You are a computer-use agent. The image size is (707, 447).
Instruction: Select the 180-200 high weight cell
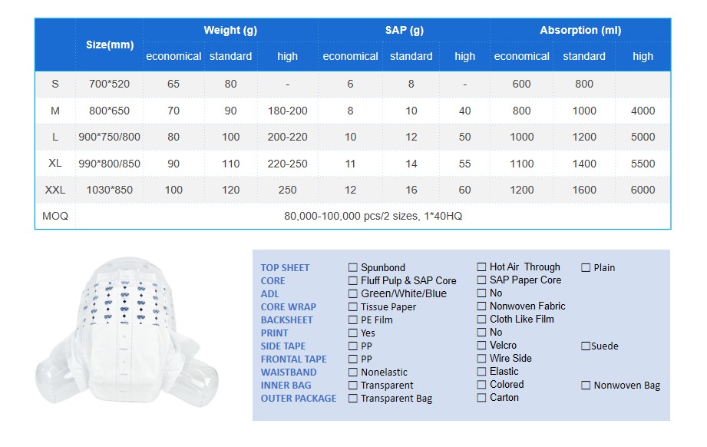[287, 111]
